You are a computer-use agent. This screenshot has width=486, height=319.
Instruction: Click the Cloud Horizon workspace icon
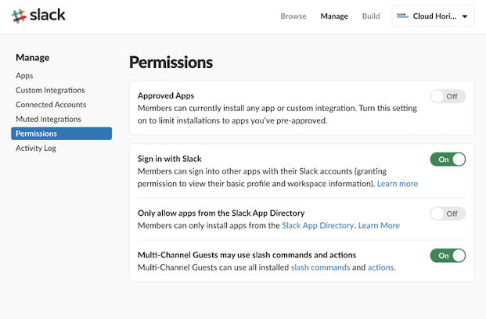(x=402, y=16)
